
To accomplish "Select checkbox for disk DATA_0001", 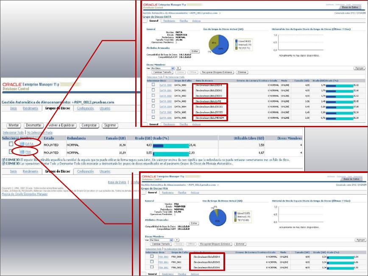I will (153, 90).
